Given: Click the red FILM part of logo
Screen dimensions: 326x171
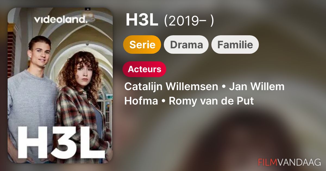Looking at the screenshot, I should [x=267, y=162].
